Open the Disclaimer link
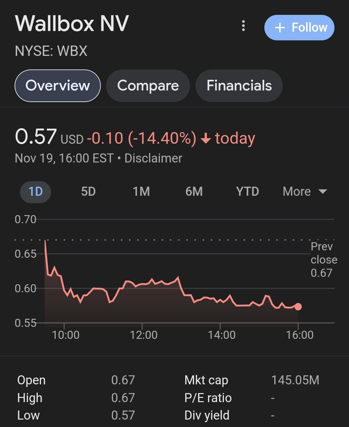Image resolution: width=349 pixels, height=427 pixels. (x=153, y=158)
